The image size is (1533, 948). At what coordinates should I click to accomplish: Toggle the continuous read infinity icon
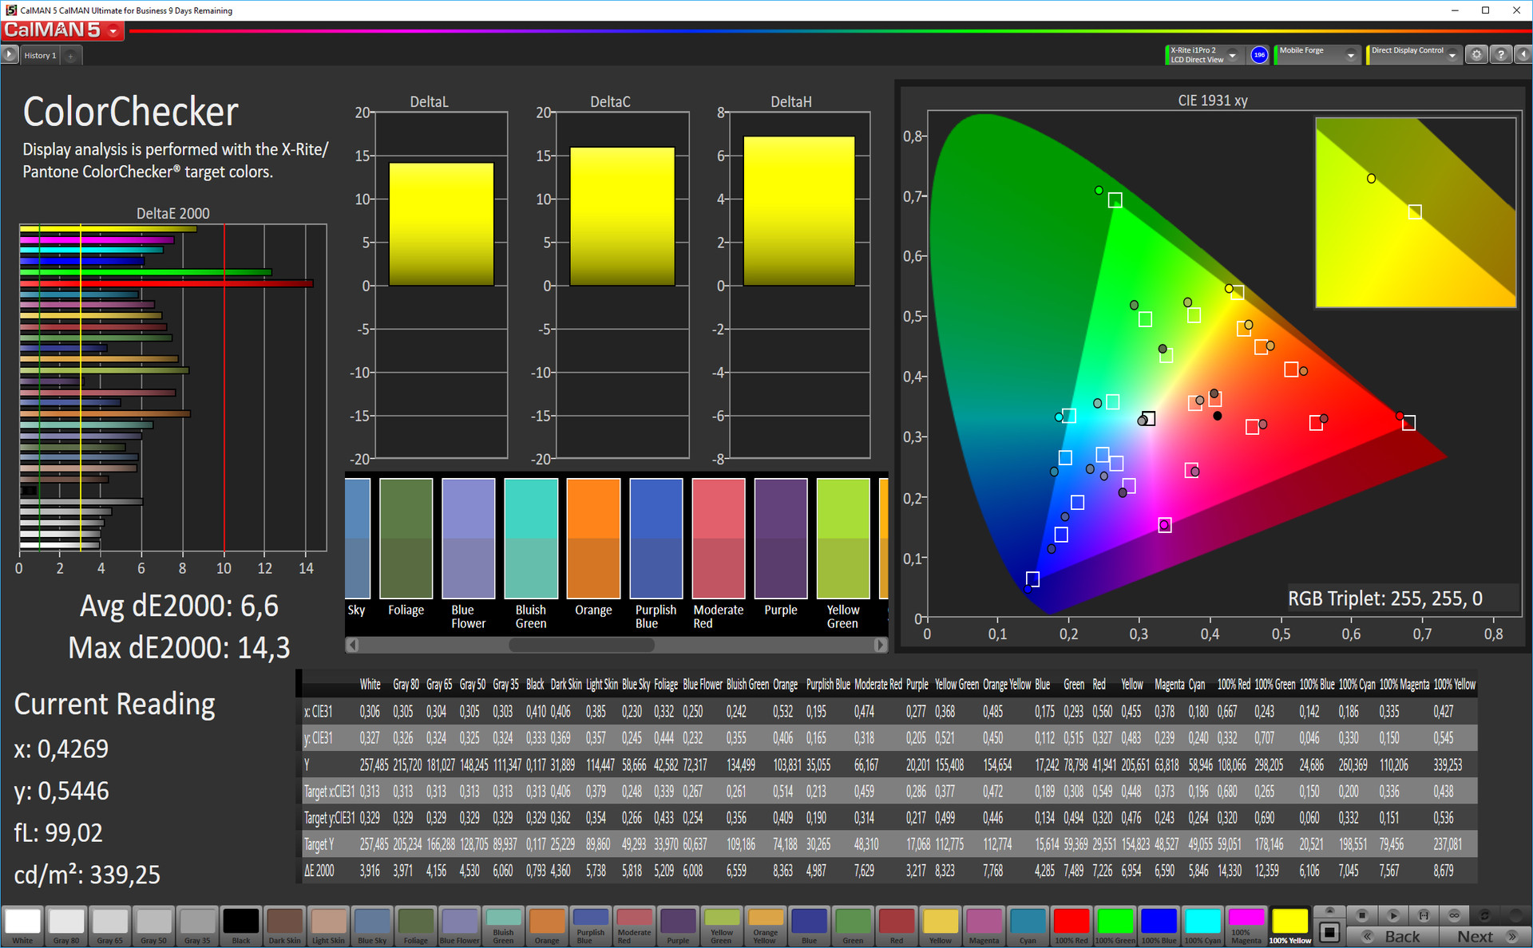click(1454, 915)
